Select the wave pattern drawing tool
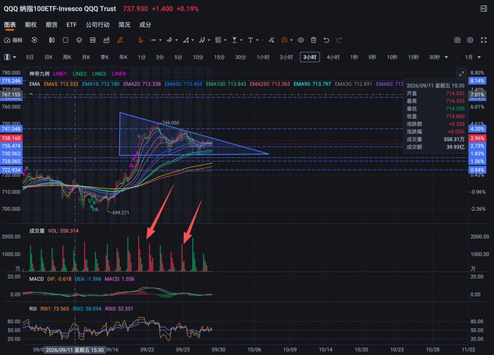This screenshot has height=355, width=494. click(x=202, y=40)
